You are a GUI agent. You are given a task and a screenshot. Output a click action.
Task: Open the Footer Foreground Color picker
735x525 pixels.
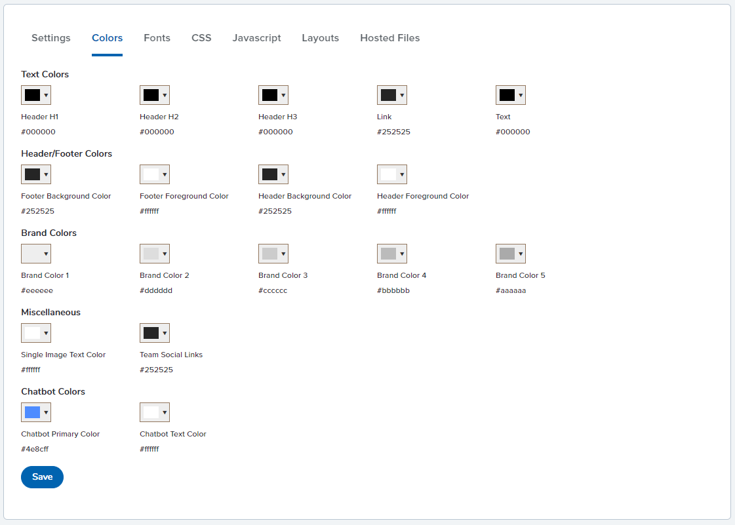pyautogui.click(x=155, y=174)
